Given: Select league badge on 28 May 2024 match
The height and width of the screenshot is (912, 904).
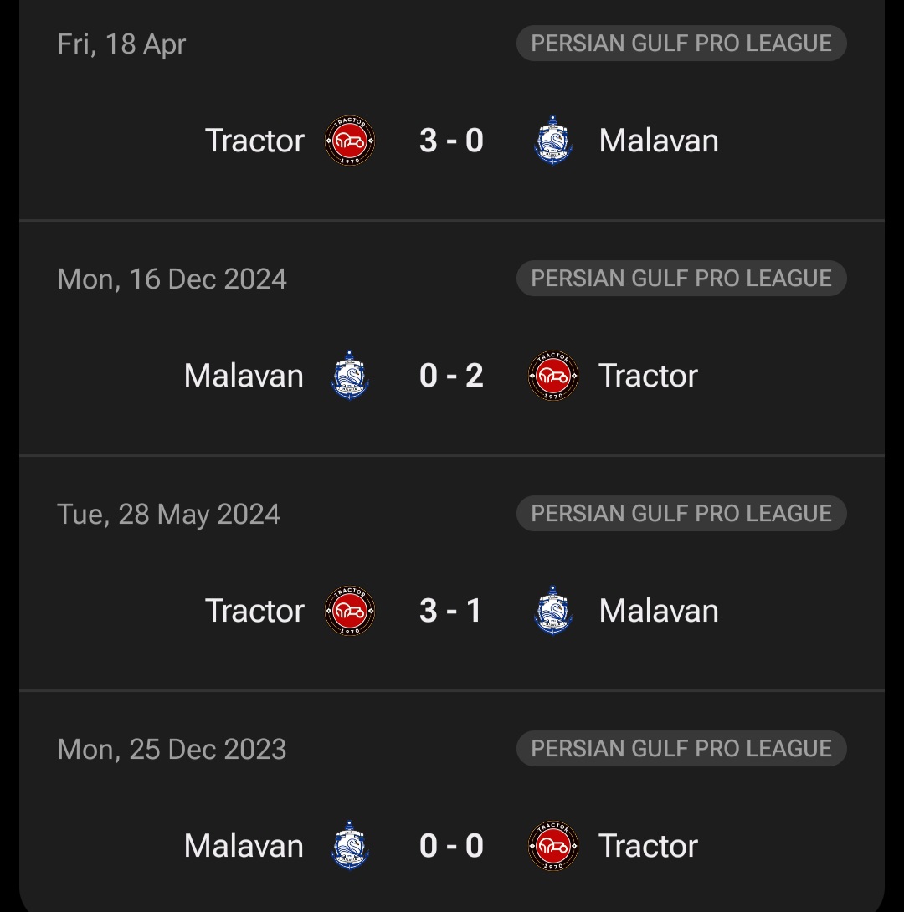Looking at the screenshot, I should tap(681, 514).
